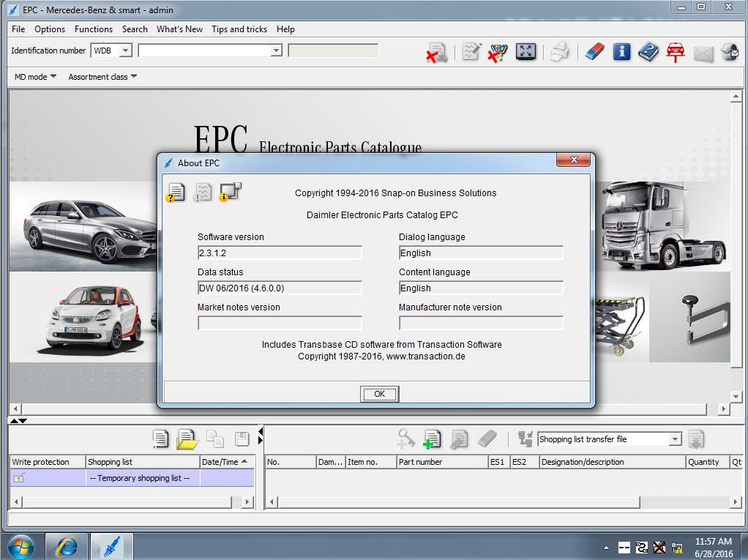This screenshot has height=560, width=748.
Task: Click the save floppy disk icon
Action: coord(242,438)
